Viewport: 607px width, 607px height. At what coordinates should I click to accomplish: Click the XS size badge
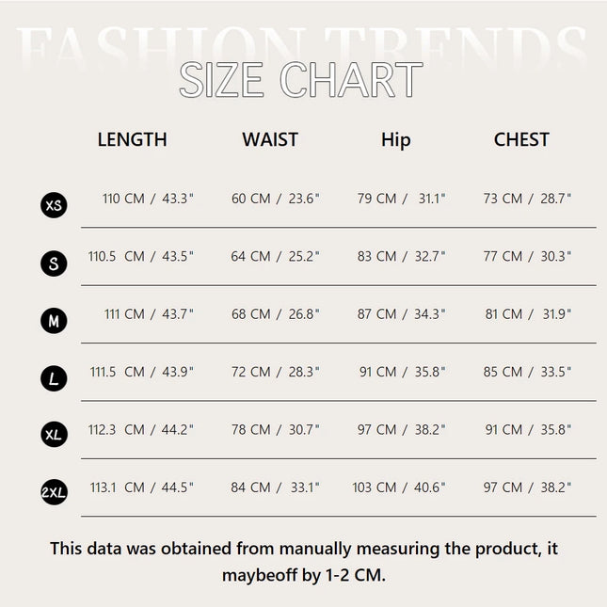click(x=55, y=205)
